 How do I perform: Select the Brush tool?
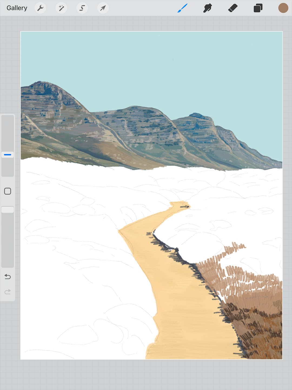[182, 8]
